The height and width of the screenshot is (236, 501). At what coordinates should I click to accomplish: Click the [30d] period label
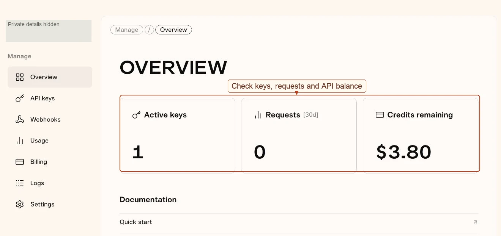point(310,115)
